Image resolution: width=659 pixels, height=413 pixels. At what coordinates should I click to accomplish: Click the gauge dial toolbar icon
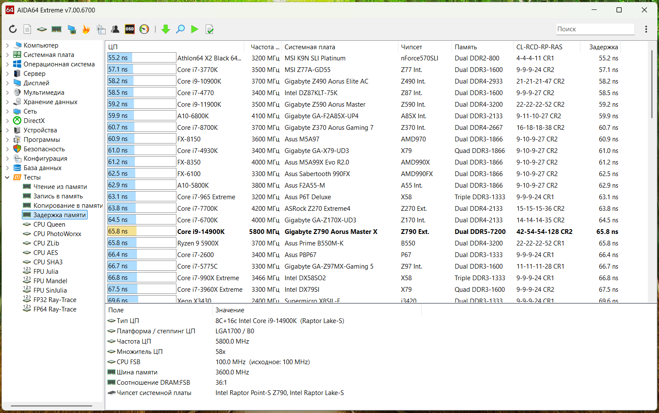pos(144,29)
